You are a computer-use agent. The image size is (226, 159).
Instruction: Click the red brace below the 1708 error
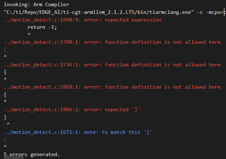pos(5,50)
